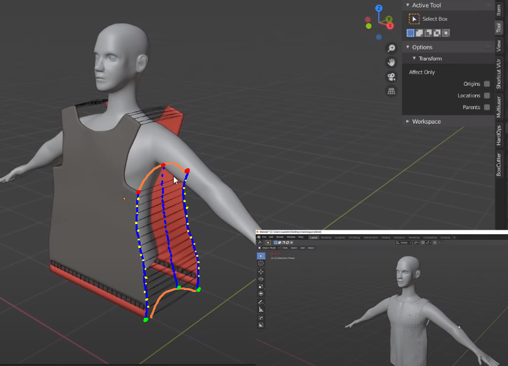Viewport: 508px width, 366px height.
Task: Enable the Origins checkbox
Action: click(x=487, y=84)
